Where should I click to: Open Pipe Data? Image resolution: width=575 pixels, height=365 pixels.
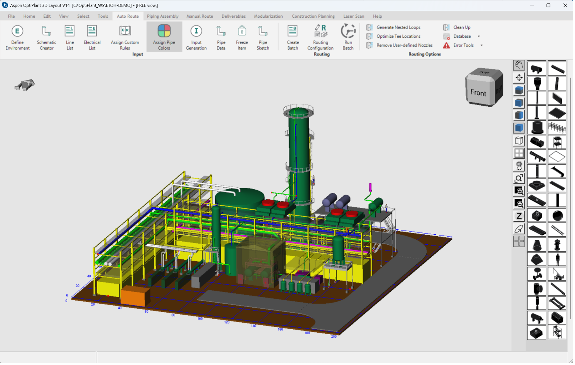click(x=221, y=37)
